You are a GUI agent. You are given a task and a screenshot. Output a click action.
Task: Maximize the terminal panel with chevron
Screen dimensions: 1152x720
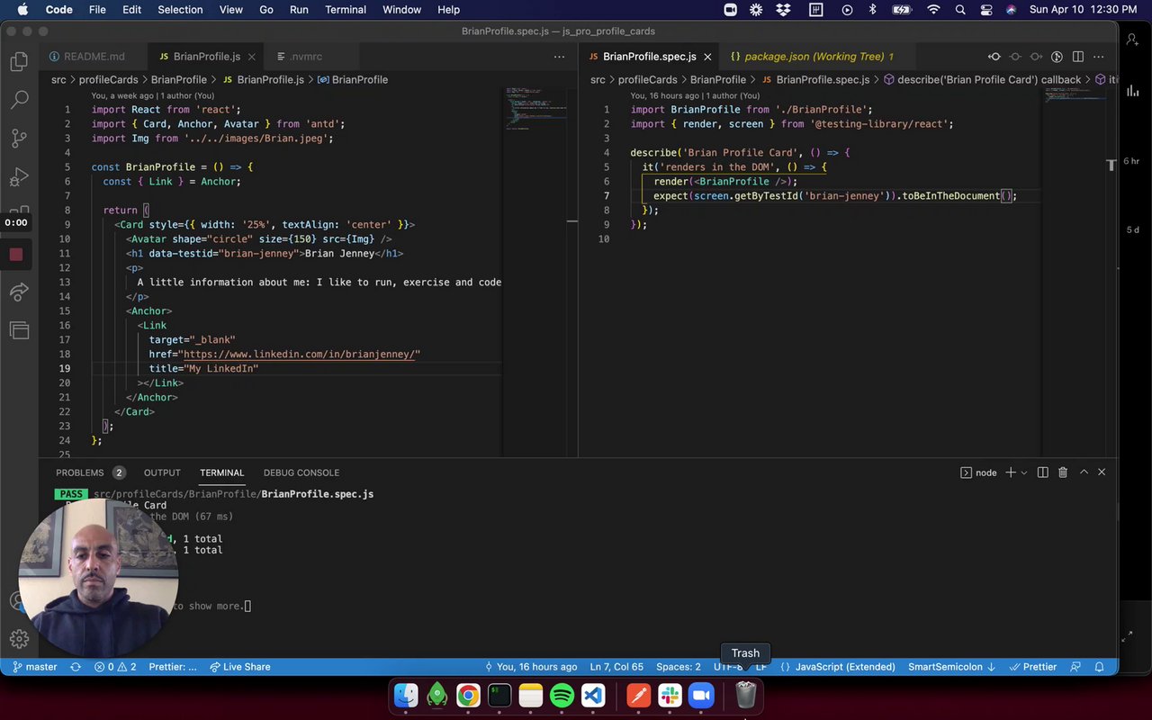tap(1084, 472)
